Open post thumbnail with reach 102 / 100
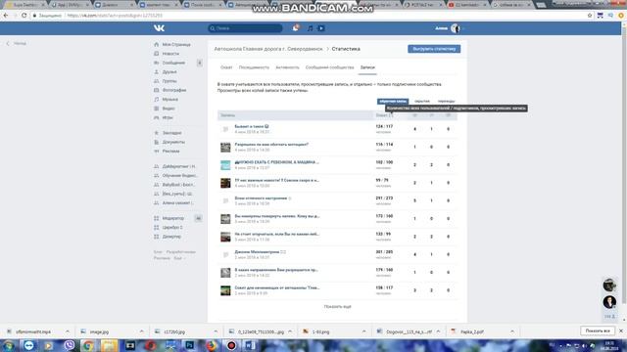The image size is (627, 352). click(x=225, y=165)
